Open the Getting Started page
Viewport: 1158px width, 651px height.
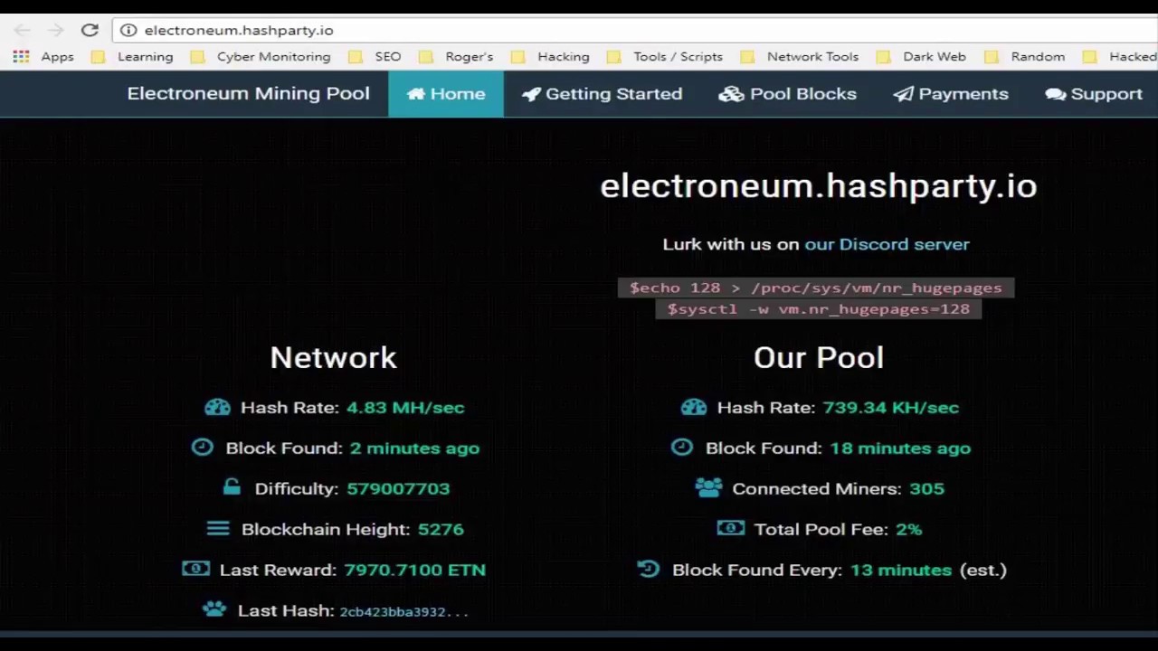(602, 94)
